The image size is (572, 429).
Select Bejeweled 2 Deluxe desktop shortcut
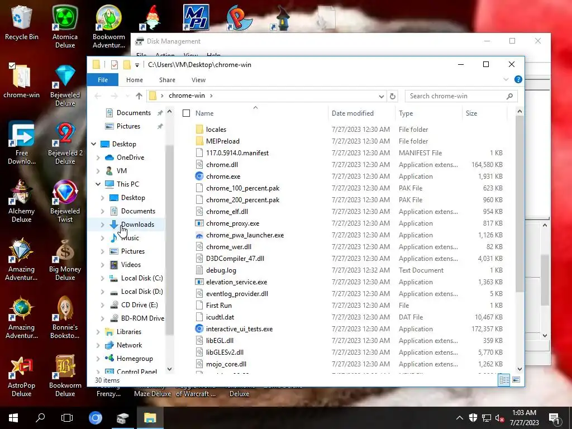[65, 142]
